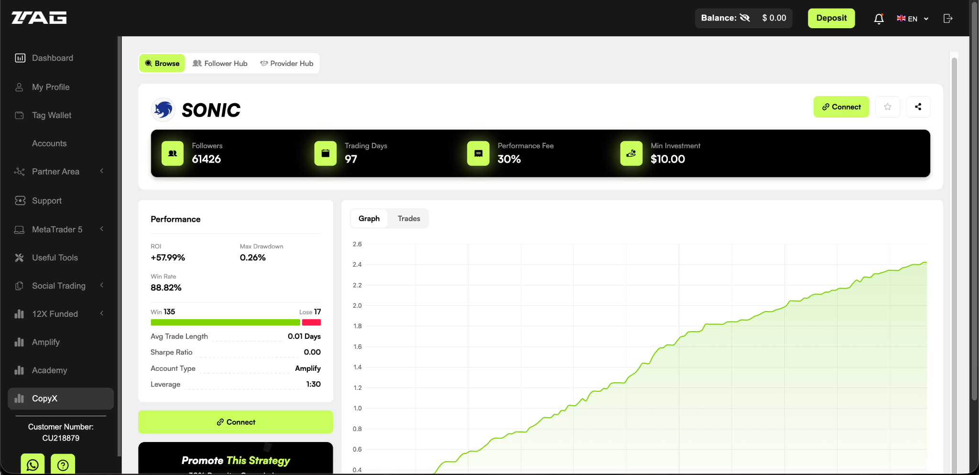Switch to the Trades tab

408,218
